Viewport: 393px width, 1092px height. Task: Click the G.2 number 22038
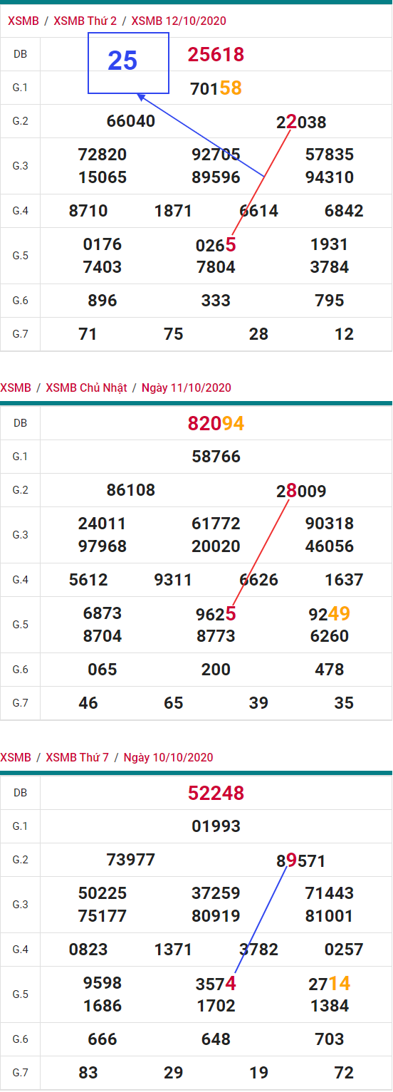(x=301, y=123)
